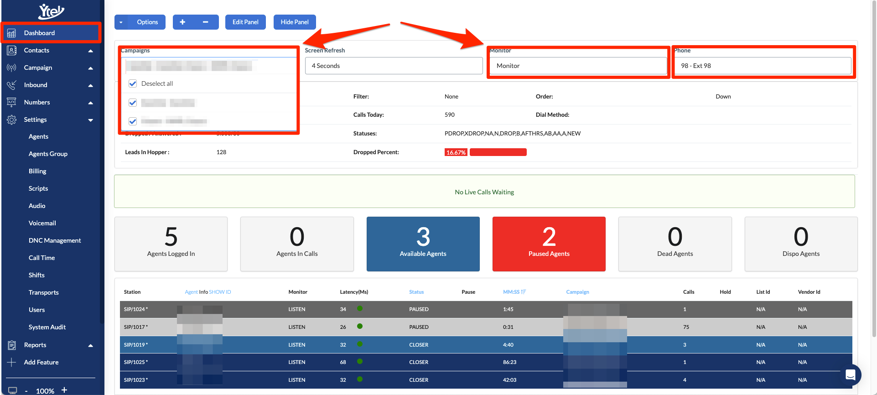The image size is (877, 395).
Task: Sort by Status column header
Action: tap(416, 292)
